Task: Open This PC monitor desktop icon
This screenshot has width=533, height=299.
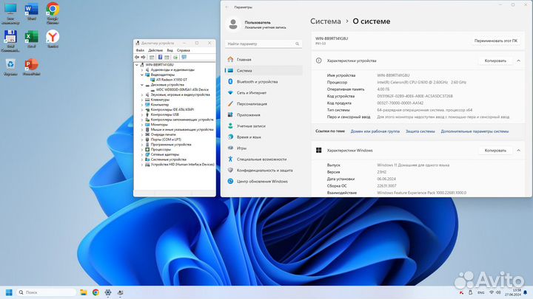Action: pos(10,13)
